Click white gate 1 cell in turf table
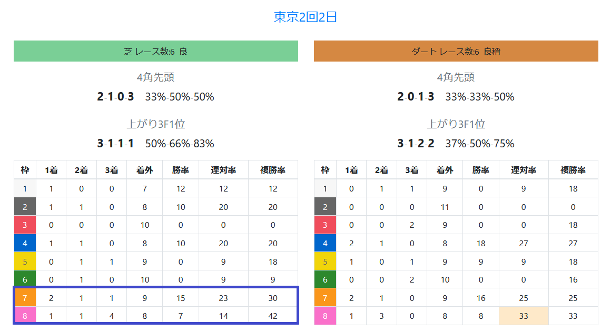 (25, 189)
